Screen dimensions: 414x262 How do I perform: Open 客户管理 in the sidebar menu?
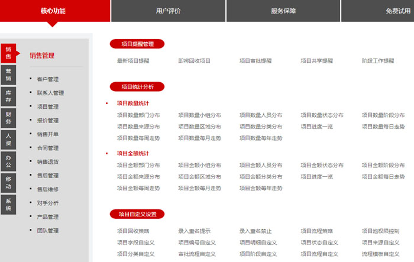coord(47,79)
